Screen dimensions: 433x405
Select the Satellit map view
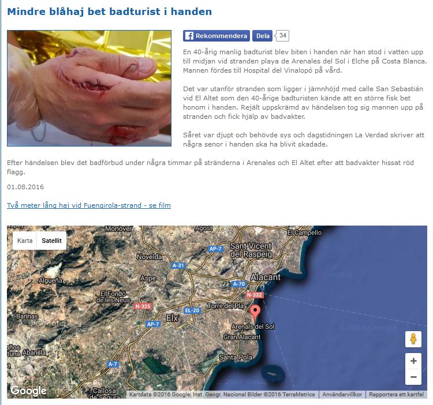pos(51,241)
